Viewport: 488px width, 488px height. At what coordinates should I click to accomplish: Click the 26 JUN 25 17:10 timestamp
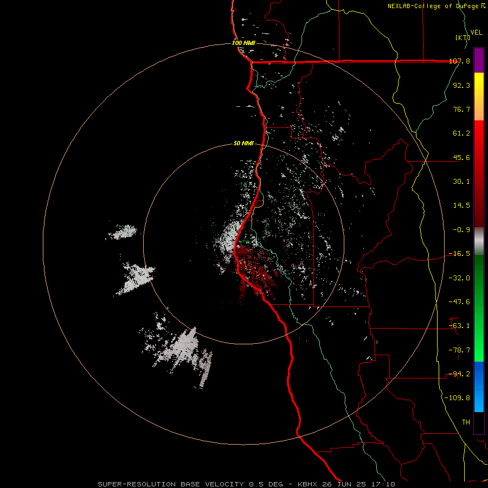358,484
